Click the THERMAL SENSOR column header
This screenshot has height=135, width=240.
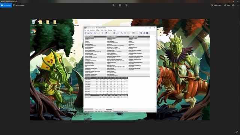(139, 37)
